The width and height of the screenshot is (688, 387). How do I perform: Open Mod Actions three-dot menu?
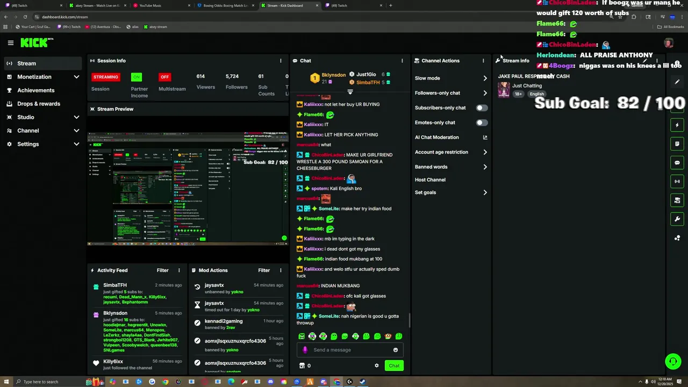280,270
